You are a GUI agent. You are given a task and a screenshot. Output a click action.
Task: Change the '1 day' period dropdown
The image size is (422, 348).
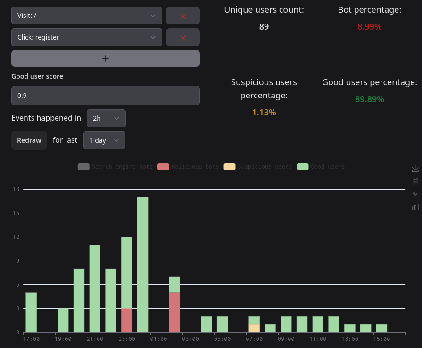tap(104, 140)
